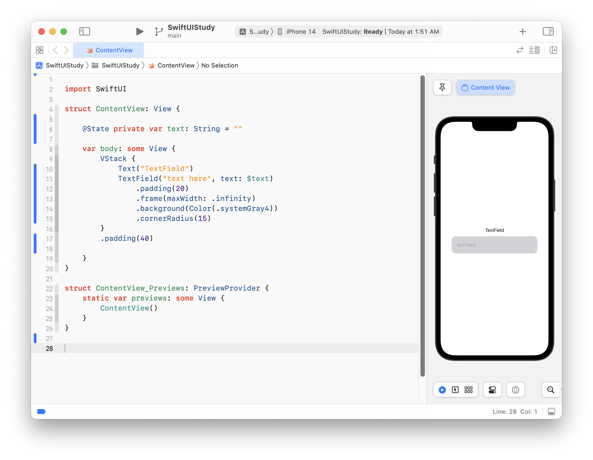Open canvas device settings
Screen dimensions: 593x460
click(492, 390)
